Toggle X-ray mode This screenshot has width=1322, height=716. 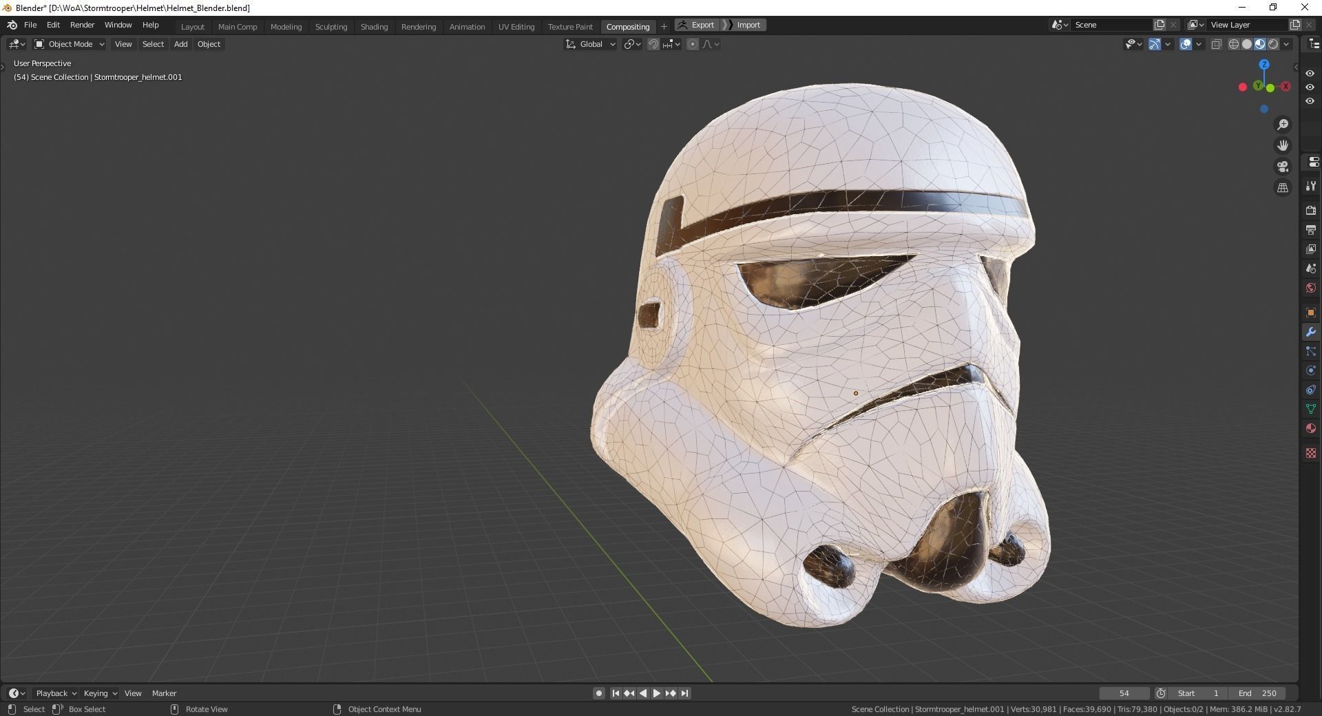point(1216,44)
